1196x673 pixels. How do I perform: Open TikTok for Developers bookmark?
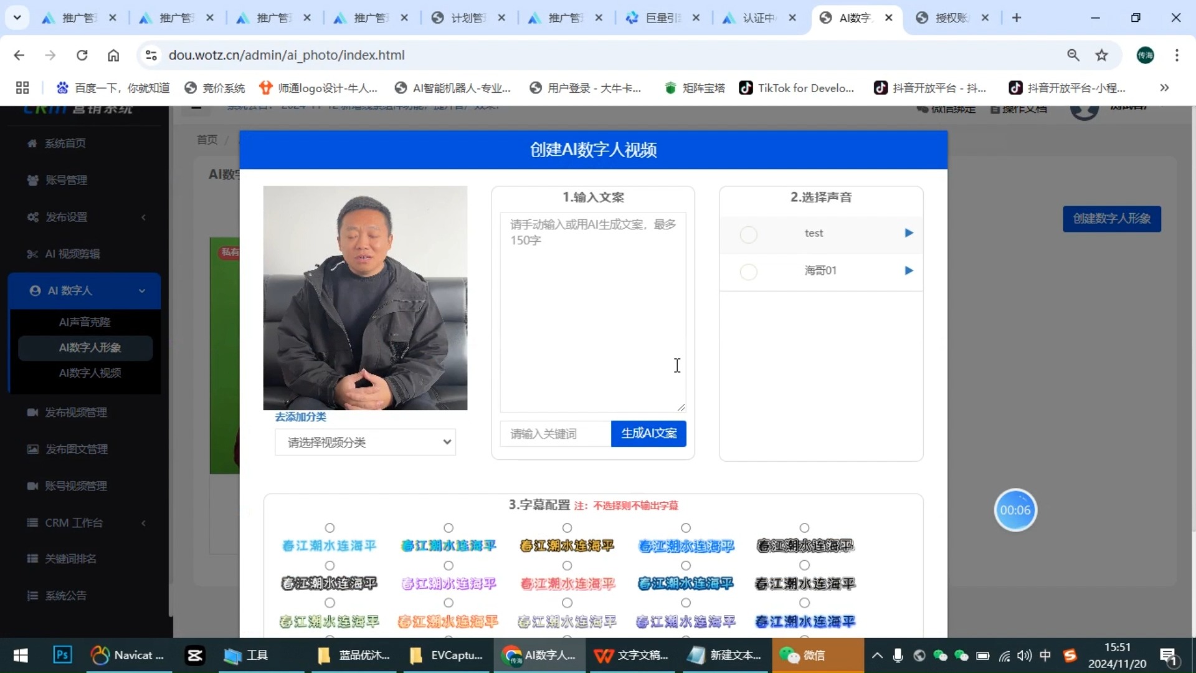pos(797,88)
